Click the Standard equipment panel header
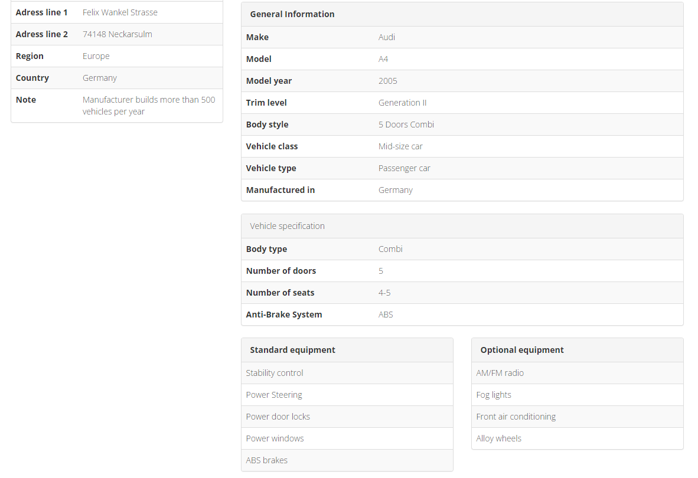Viewport: 698px width, 478px height. (292, 350)
